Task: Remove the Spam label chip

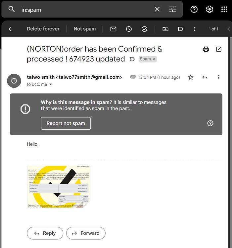Action: point(154,59)
